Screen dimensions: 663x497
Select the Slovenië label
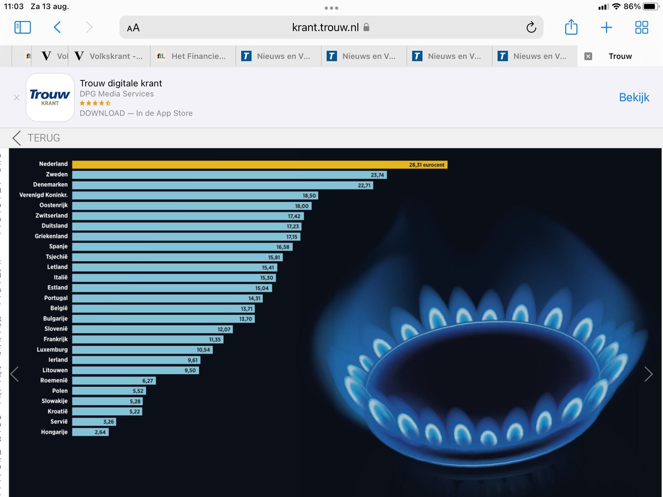pyautogui.click(x=56, y=329)
